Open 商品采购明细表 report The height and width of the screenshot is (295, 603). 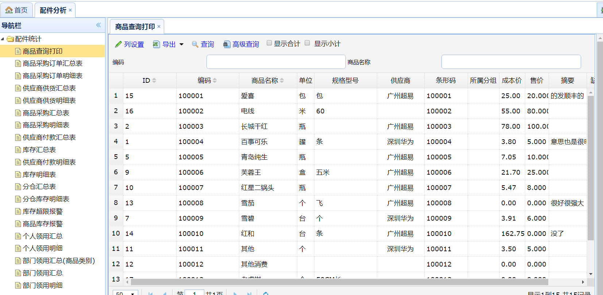pos(46,125)
